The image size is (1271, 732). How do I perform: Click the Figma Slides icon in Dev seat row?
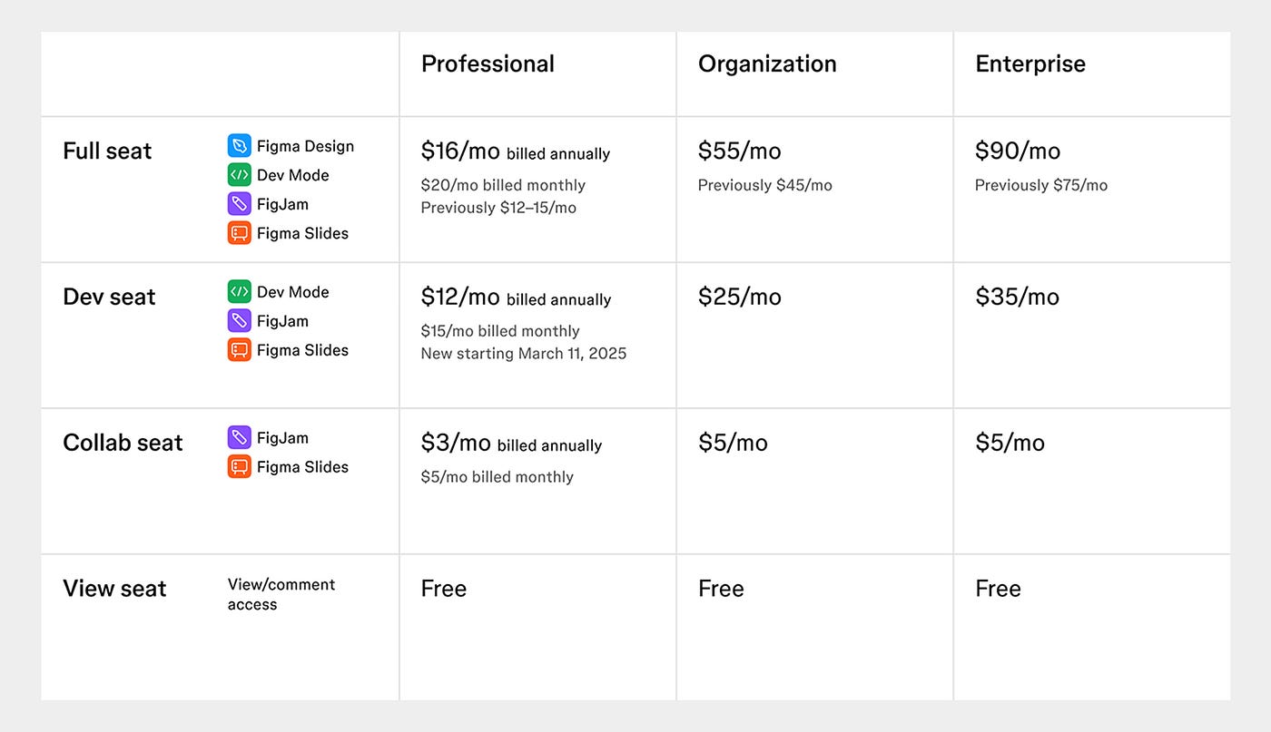coord(239,350)
